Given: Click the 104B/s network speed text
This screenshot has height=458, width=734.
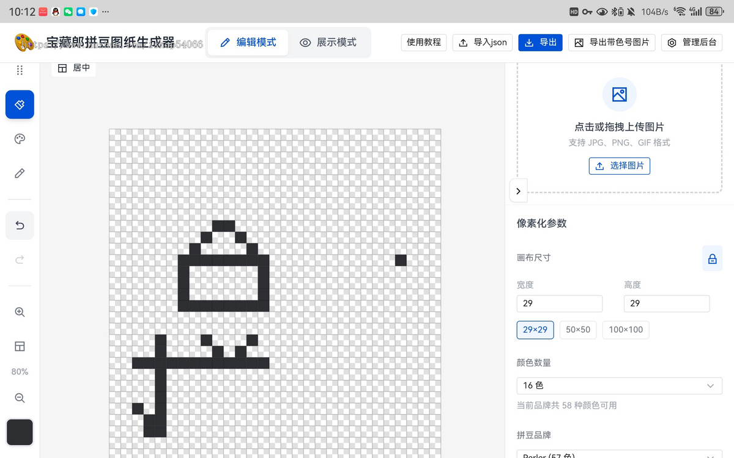Looking at the screenshot, I should (655, 12).
